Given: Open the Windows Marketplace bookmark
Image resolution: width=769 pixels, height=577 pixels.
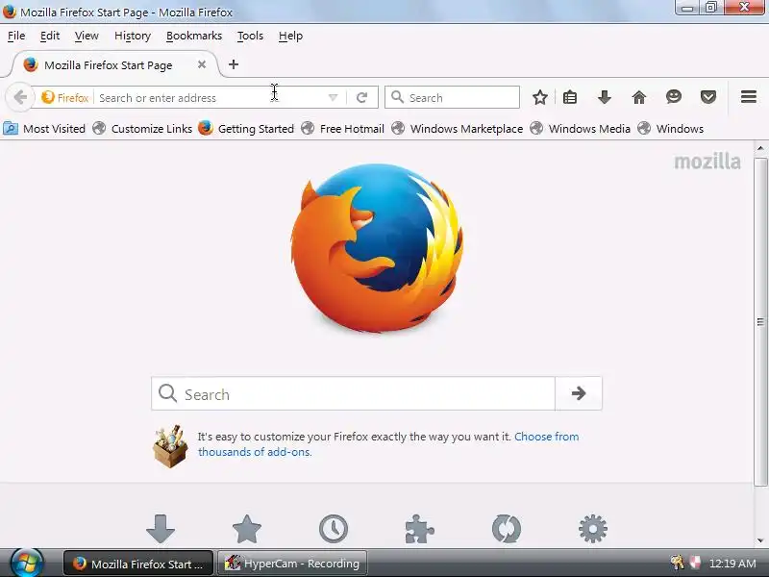Looking at the screenshot, I should click(458, 129).
